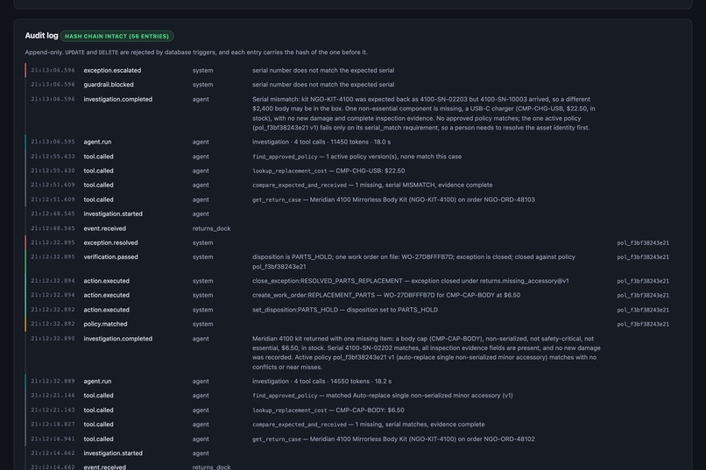The width and height of the screenshot is (706, 470).
Task: Select the 'verification.passed' event name
Action: click(110, 256)
